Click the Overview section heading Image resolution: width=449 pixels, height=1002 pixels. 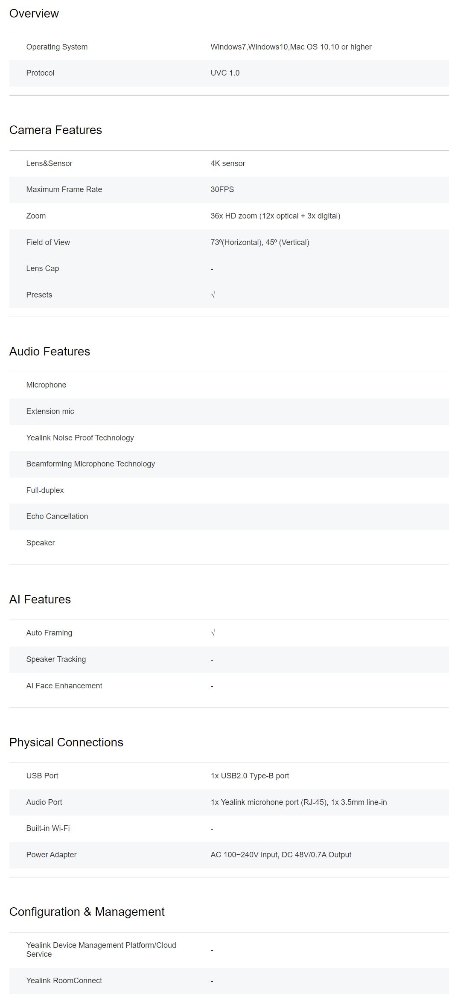[x=34, y=14]
